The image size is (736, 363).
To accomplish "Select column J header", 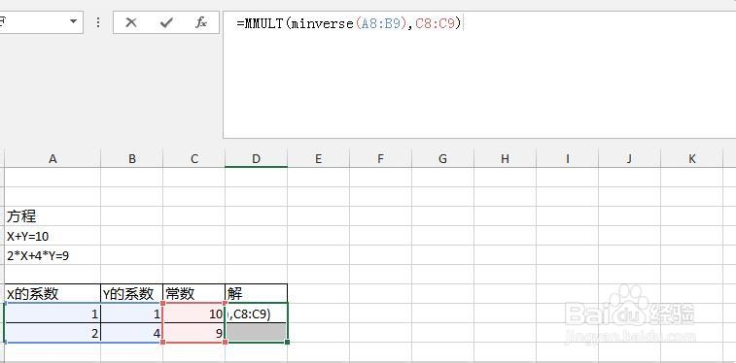I will (x=629, y=159).
